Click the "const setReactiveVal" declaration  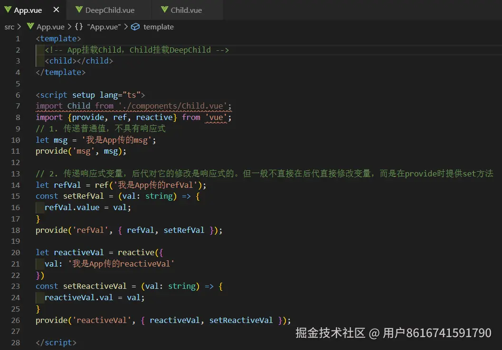pos(129,286)
